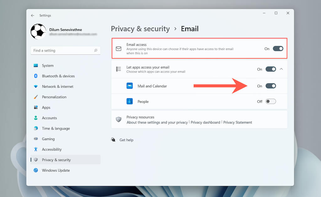Click the Windows Update sync icon
This screenshot has width=321, height=197.
[36, 170]
